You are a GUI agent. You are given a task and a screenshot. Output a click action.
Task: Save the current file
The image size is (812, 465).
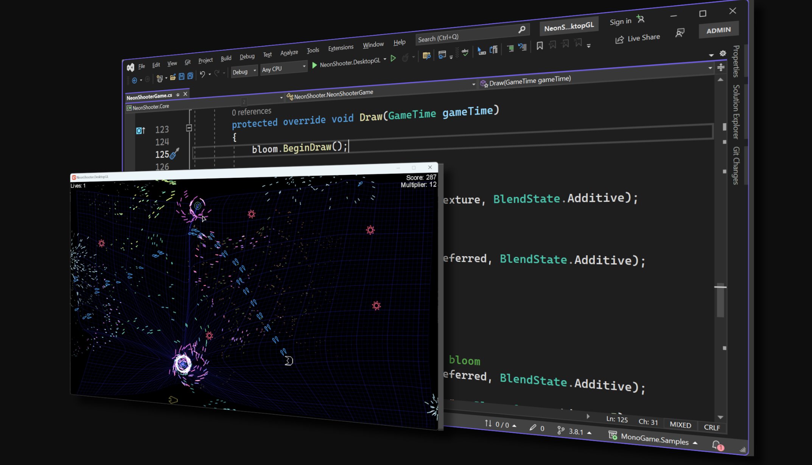tap(182, 76)
